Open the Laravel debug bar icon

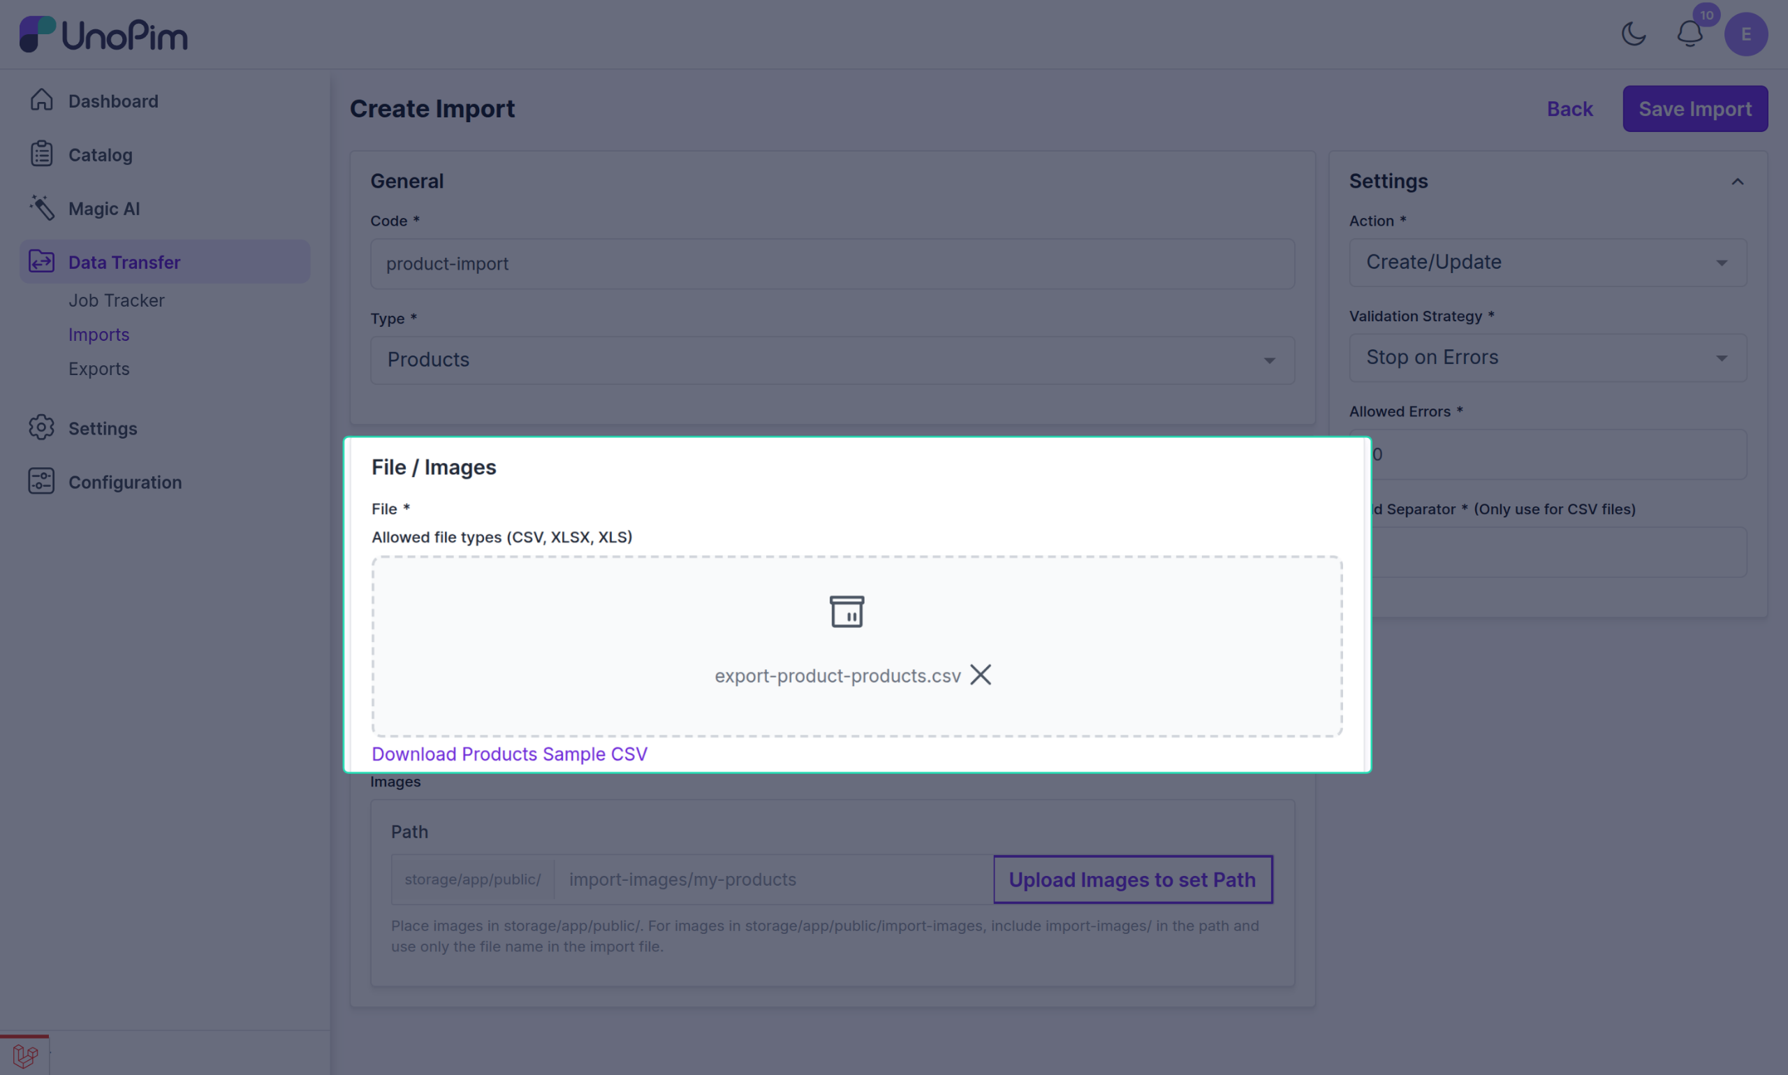point(24,1055)
